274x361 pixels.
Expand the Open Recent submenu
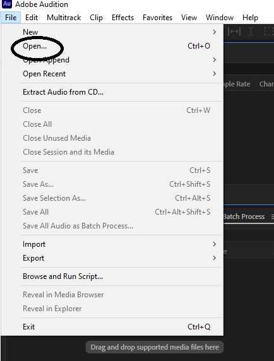pyautogui.click(x=215, y=74)
